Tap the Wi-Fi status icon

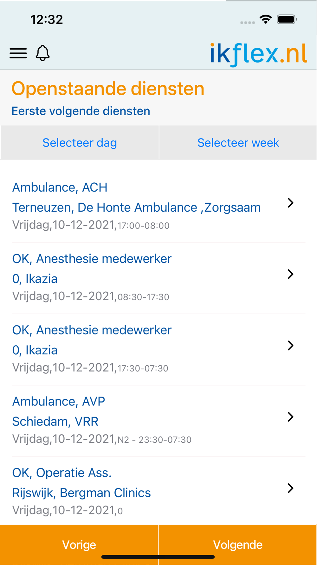pyautogui.click(x=266, y=19)
